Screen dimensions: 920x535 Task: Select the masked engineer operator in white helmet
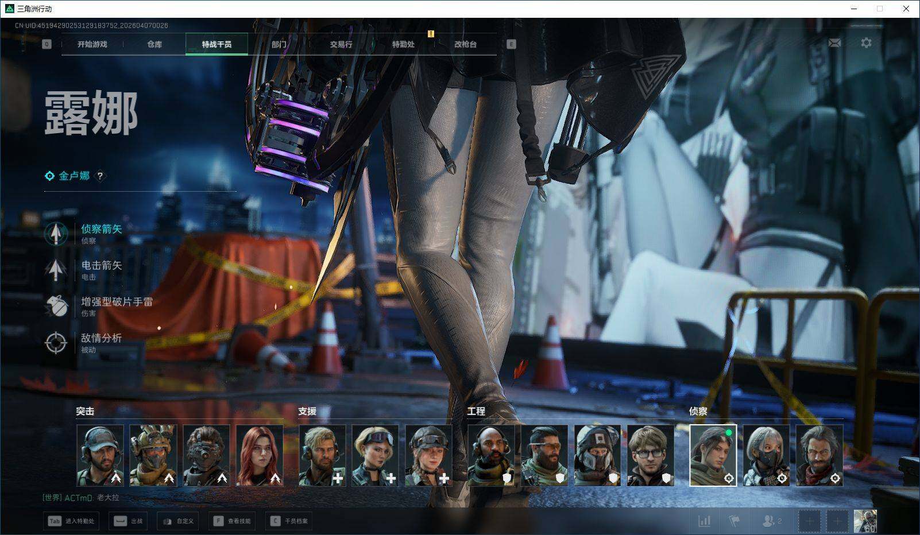(x=598, y=455)
